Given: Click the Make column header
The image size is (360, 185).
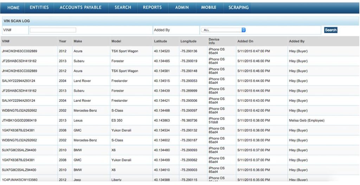Looking at the screenshot, I should point(78,41).
